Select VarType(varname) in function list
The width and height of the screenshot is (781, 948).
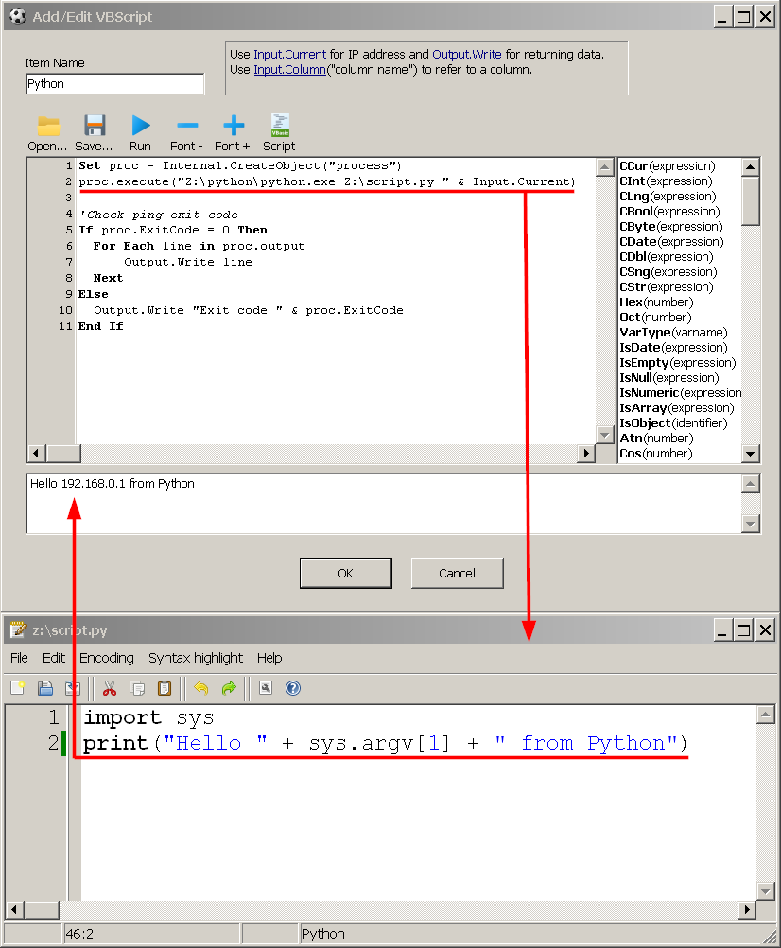[x=672, y=332]
